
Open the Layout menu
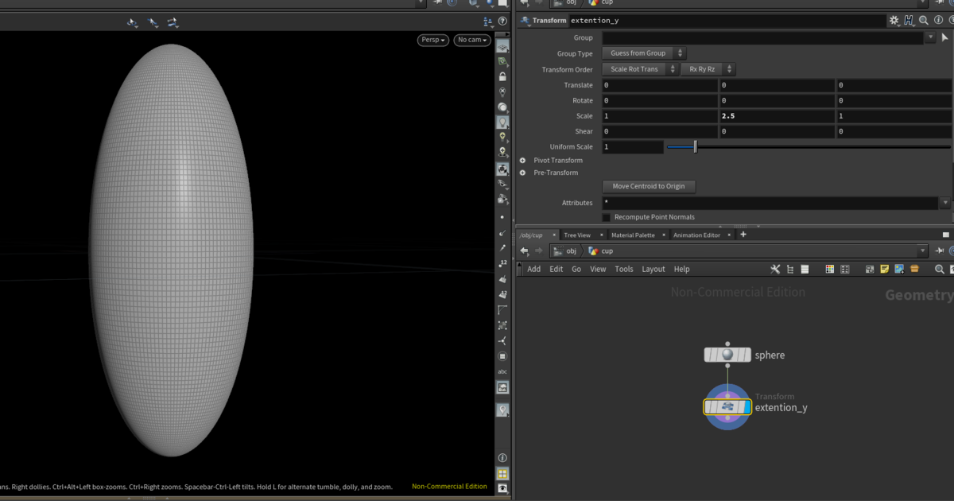(653, 269)
